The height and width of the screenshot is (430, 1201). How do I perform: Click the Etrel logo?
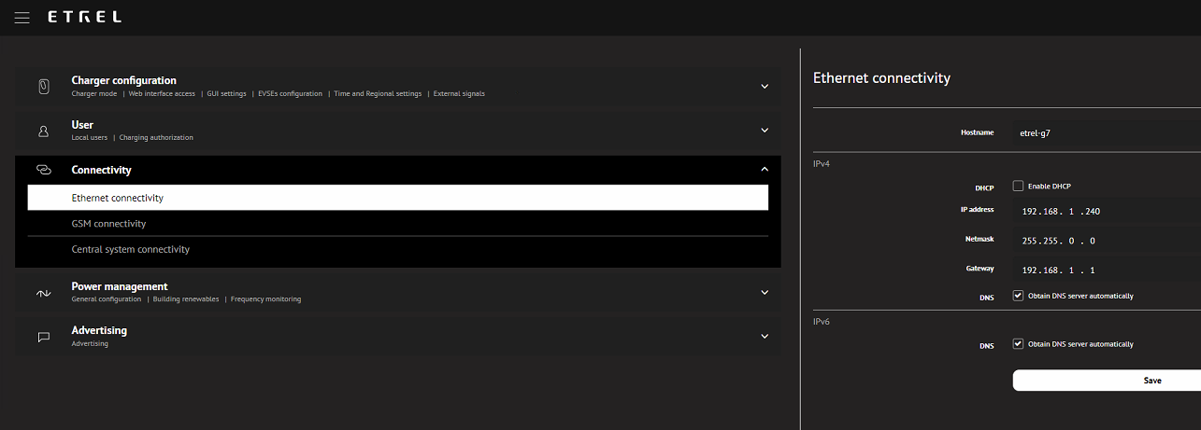(84, 17)
